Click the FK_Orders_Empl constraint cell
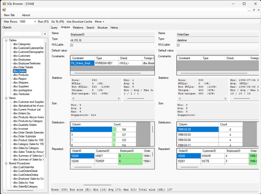The image size is (261, 194). click(x=82, y=63)
